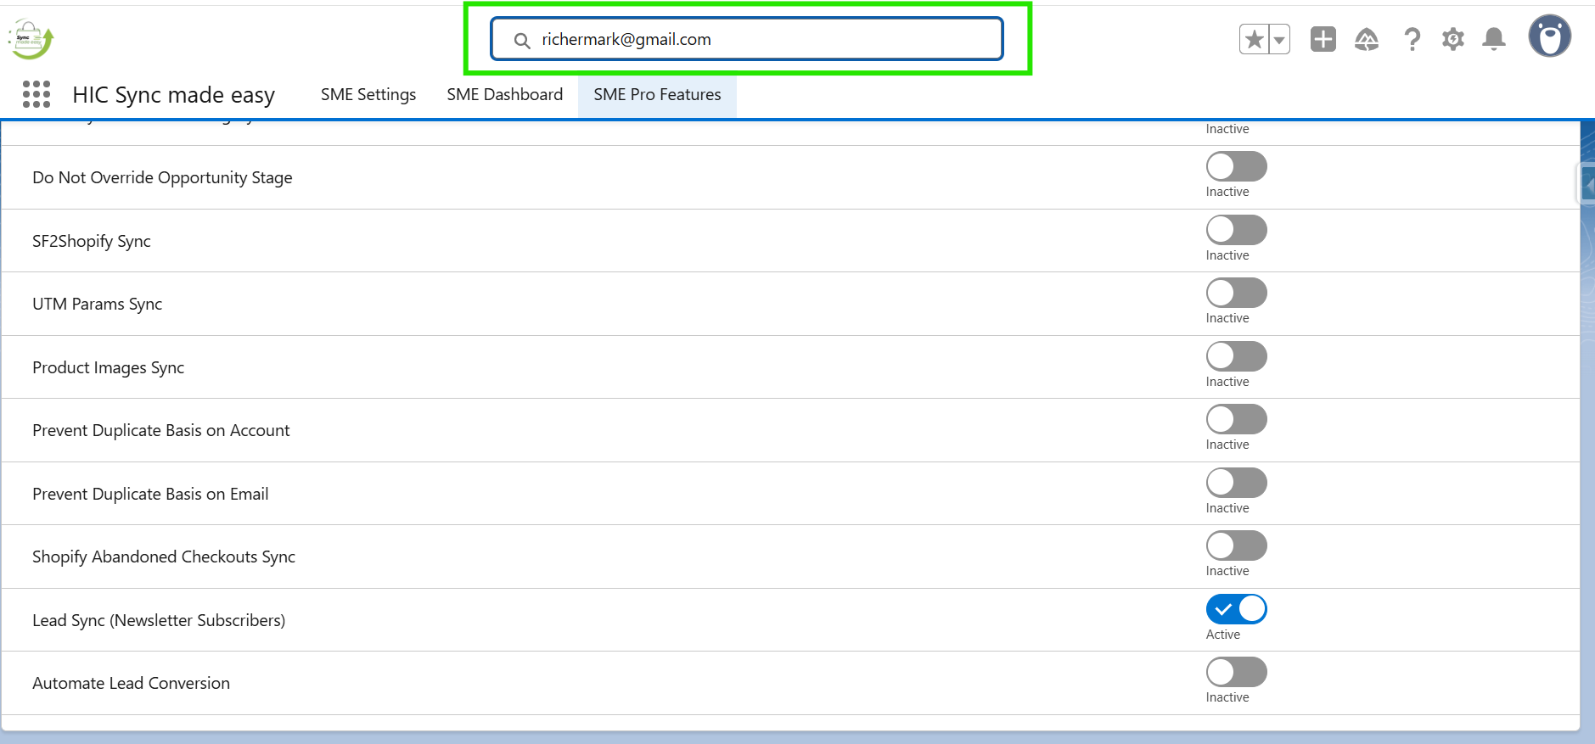Turn on Product Images Sync toggle

pos(1237,356)
